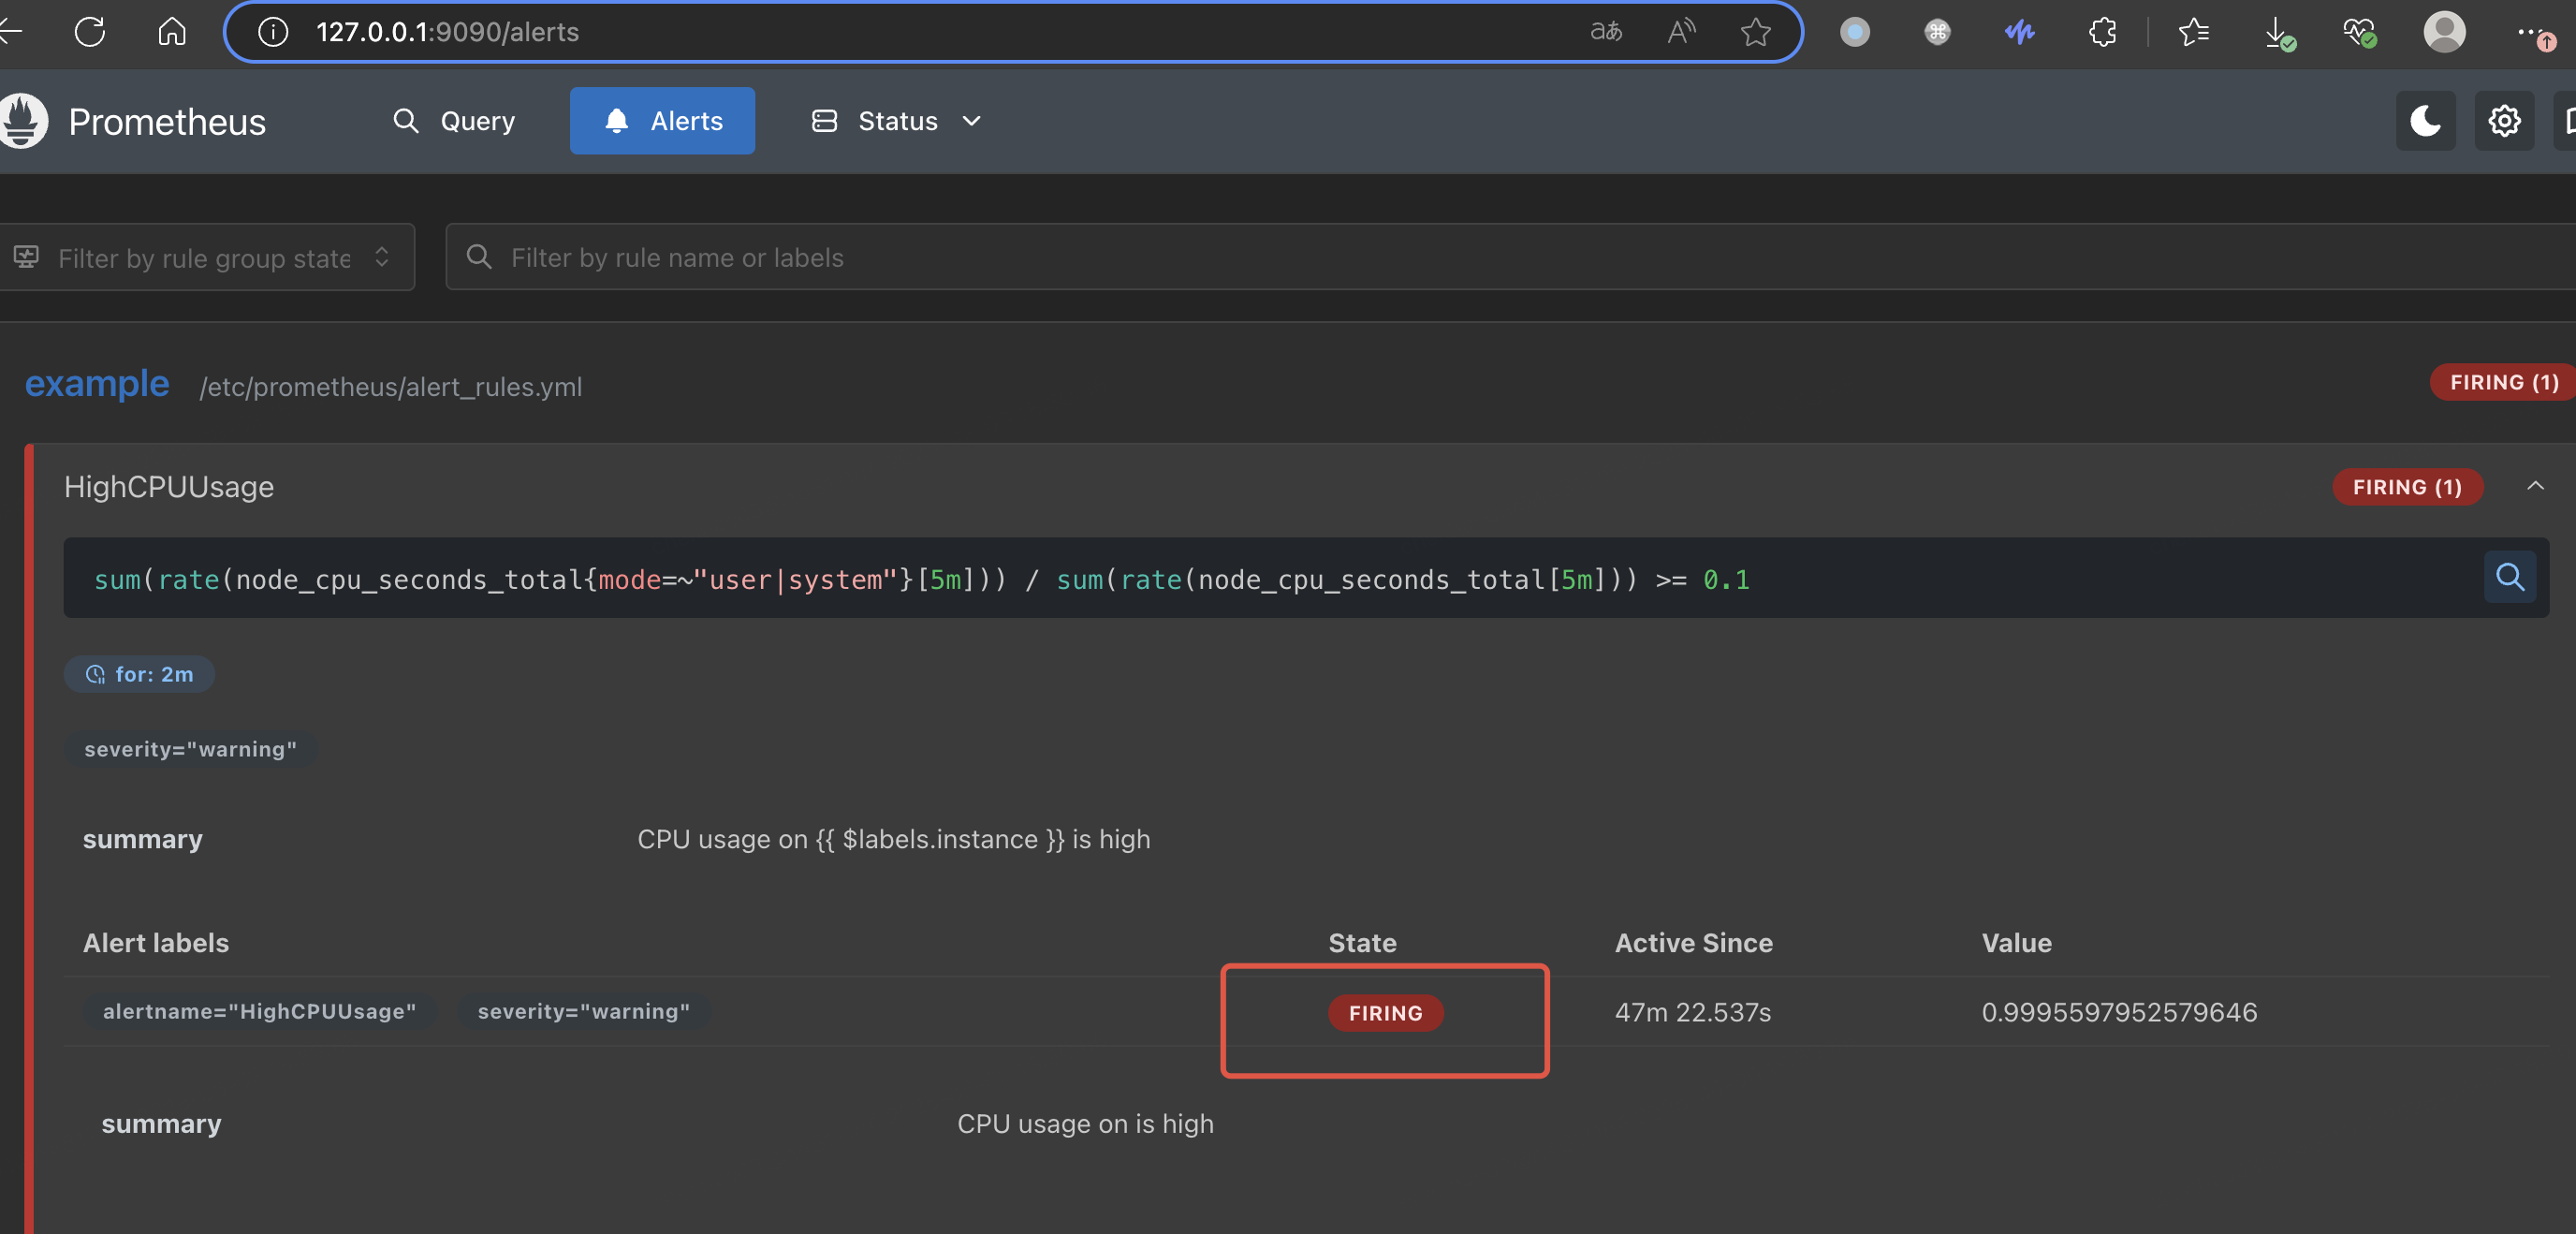This screenshot has height=1234, width=2576.
Task: Click the blue waveform extension icon
Action: (x=2020, y=32)
